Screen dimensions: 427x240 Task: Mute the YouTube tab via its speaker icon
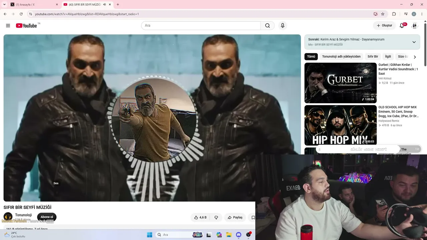coord(104,5)
